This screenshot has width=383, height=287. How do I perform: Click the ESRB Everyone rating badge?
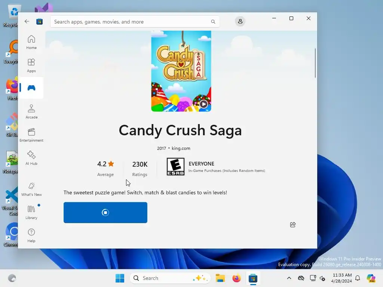[x=175, y=167]
